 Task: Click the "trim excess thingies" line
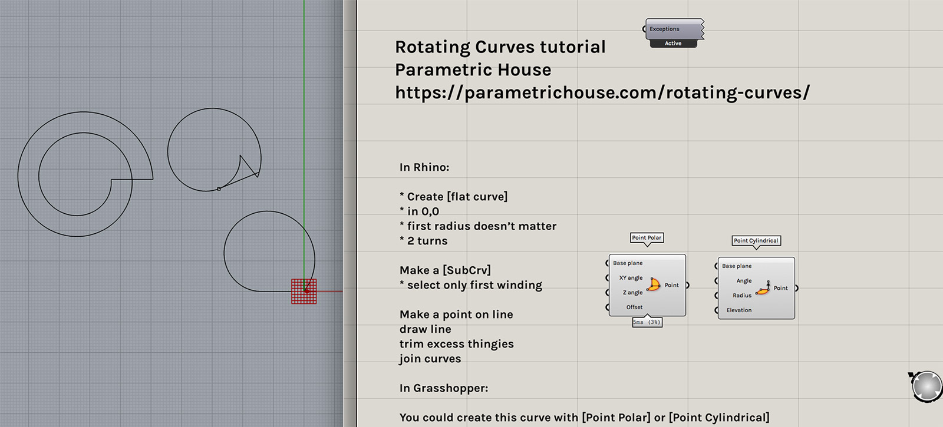pos(457,344)
